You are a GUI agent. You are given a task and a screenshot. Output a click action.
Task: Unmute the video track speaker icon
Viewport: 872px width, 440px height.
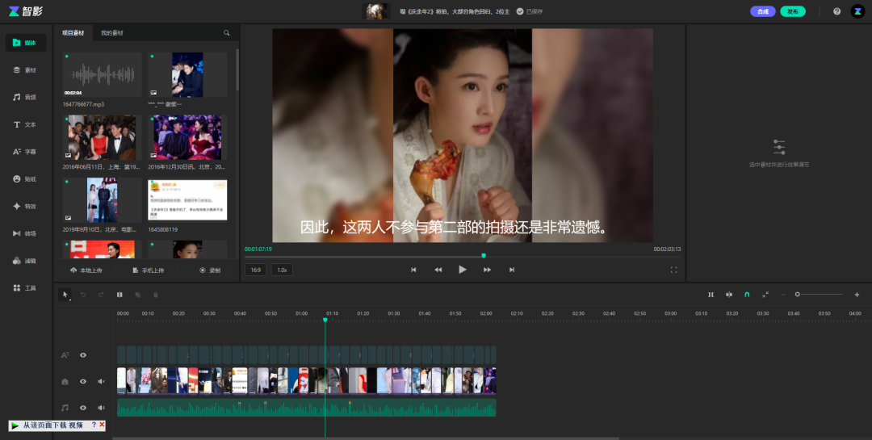(x=102, y=381)
